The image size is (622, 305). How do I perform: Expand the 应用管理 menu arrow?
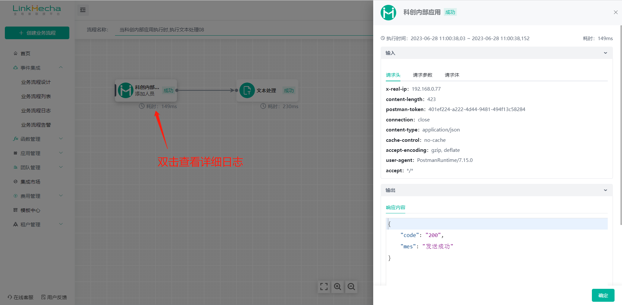[61, 153]
